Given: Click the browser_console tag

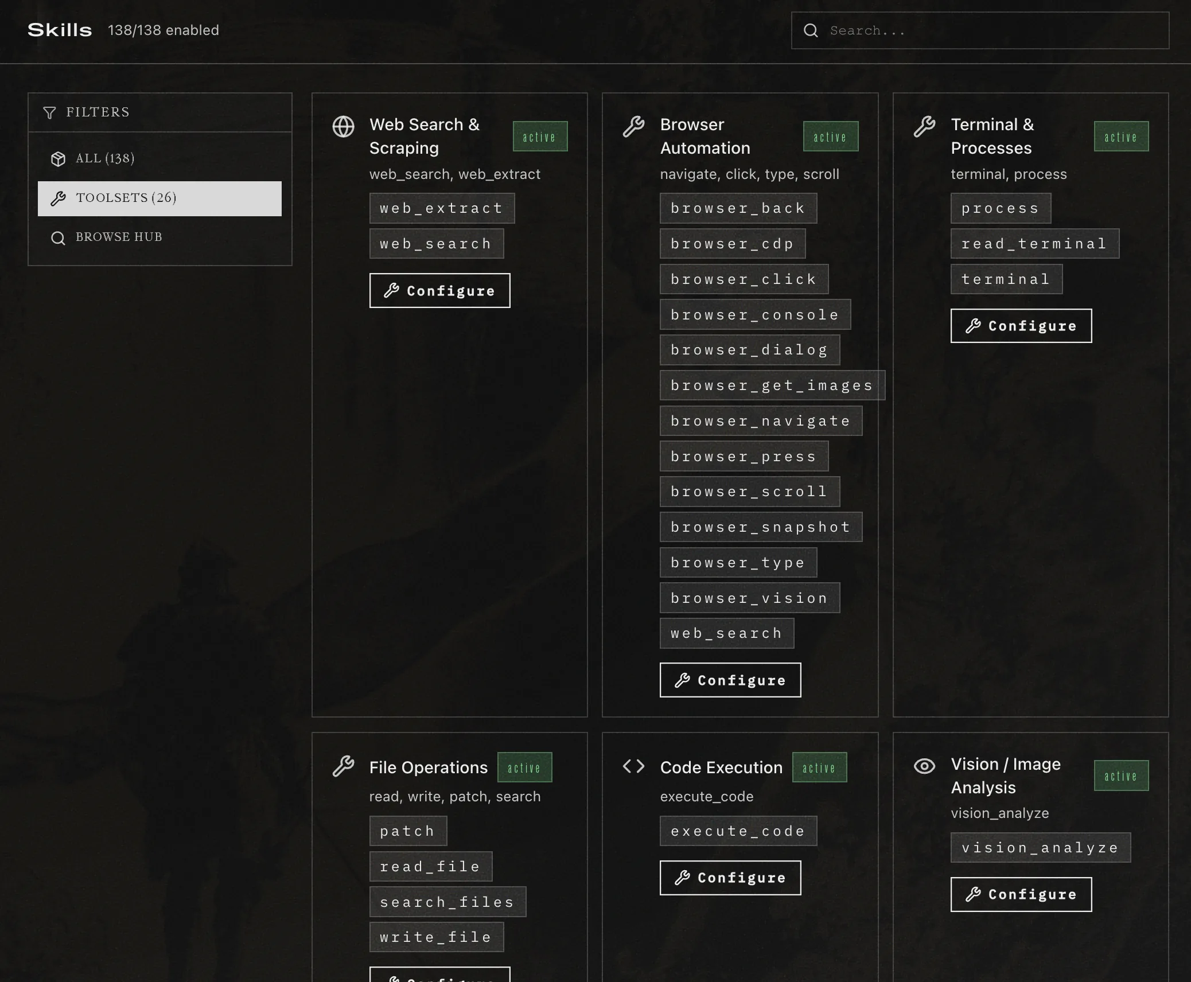Looking at the screenshot, I should tap(755, 314).
